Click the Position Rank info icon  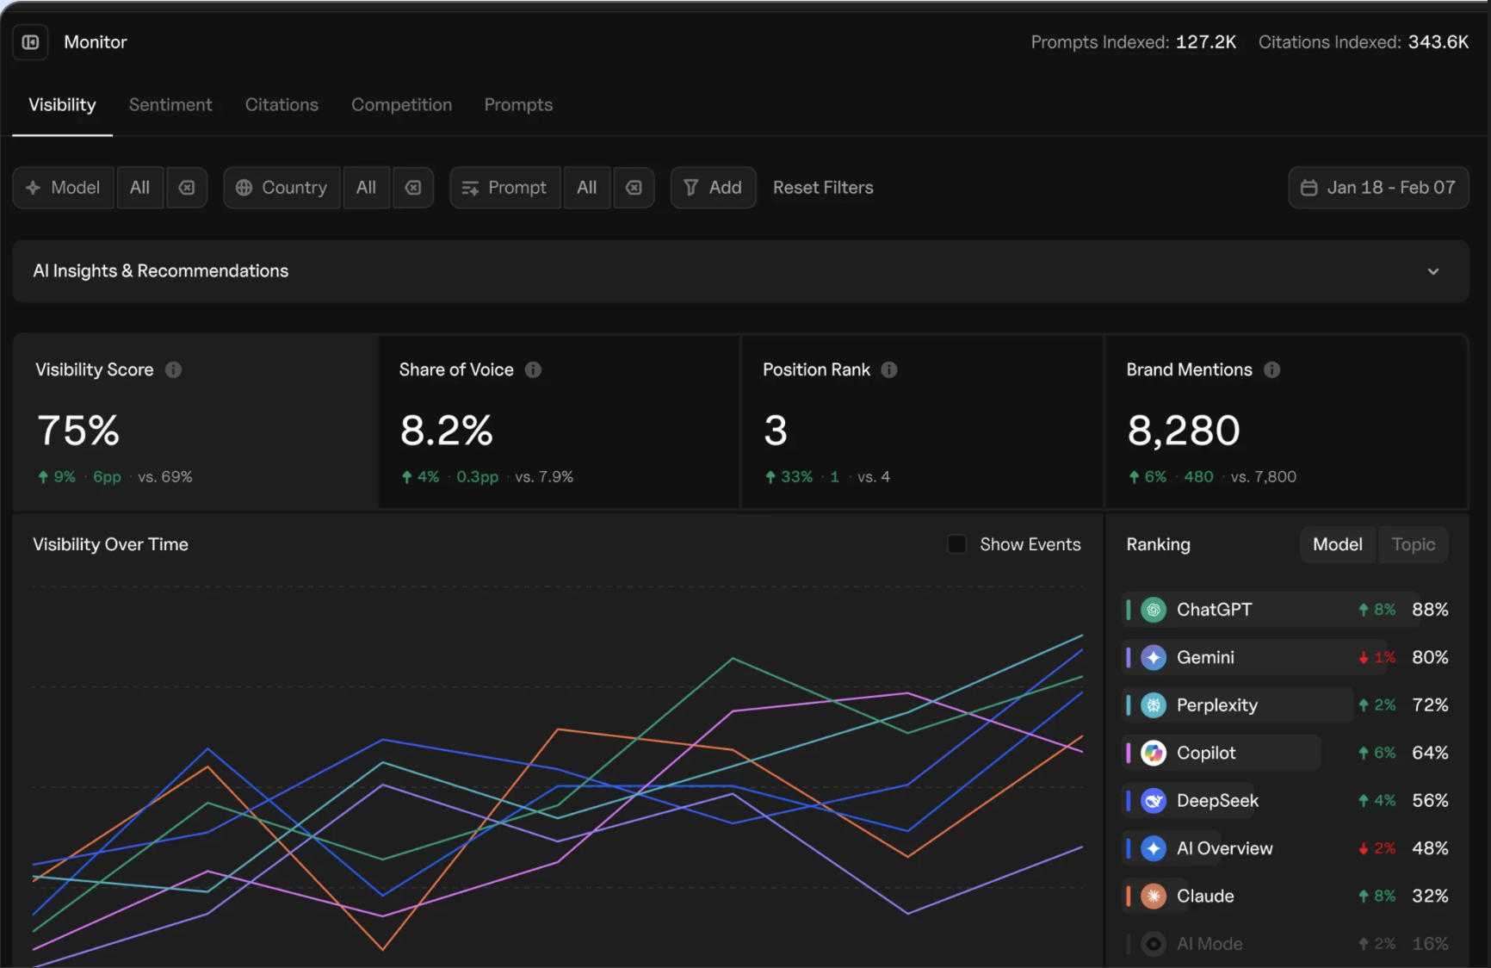[x=889, y=369]
